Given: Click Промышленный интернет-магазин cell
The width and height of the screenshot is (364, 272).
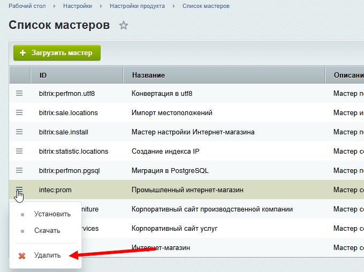Looking at the screenshot, I should coord(187,190).
